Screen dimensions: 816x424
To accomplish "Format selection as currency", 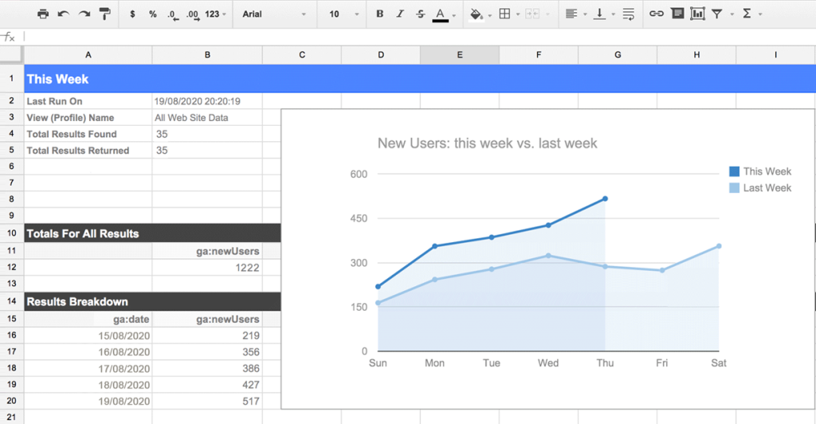I will [131, 14].
